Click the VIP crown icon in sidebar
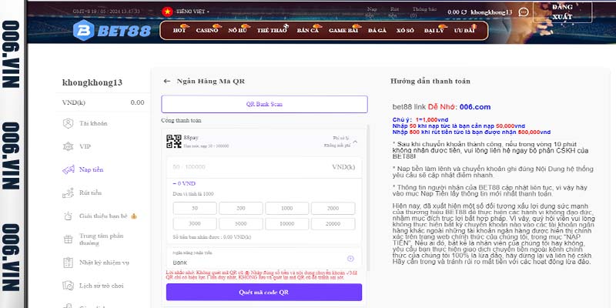 (68, 146)
